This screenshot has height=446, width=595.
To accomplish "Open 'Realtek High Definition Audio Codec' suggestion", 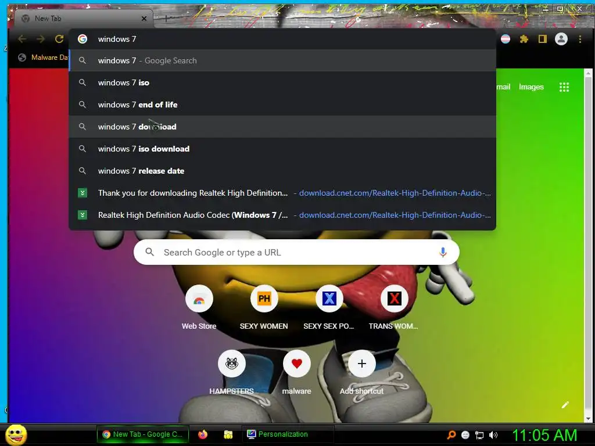I will pos(282,215).
